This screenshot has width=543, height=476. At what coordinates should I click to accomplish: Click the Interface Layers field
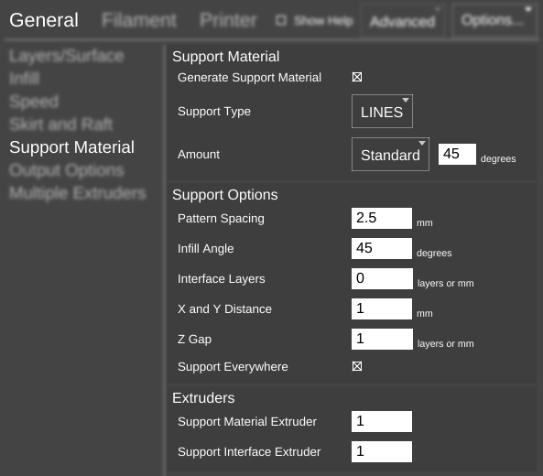(x=382, y=278)
